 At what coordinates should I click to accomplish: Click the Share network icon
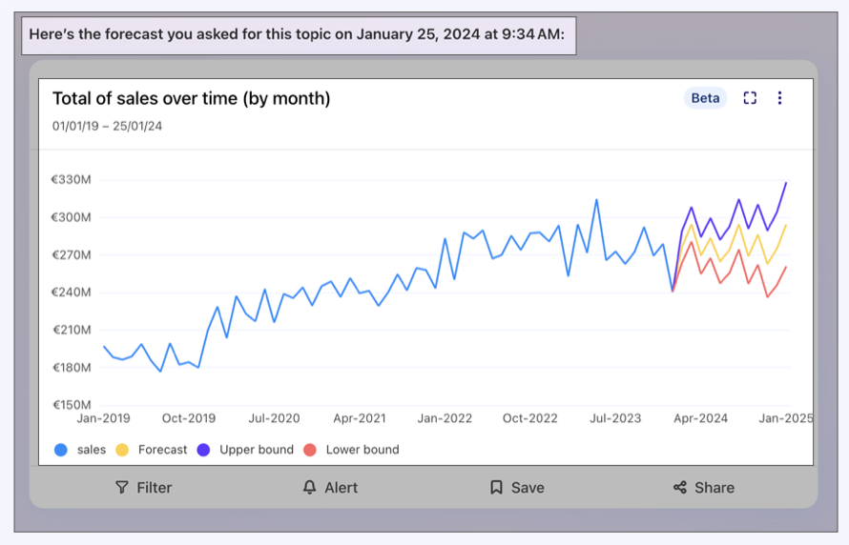click(x=680, y=488)
